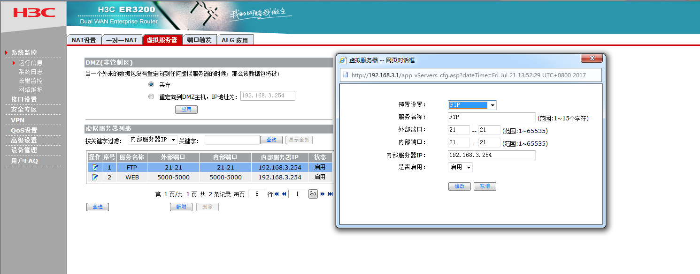Select the 丢弃 radio option
700x274 pixels.
tap(151, 85)
